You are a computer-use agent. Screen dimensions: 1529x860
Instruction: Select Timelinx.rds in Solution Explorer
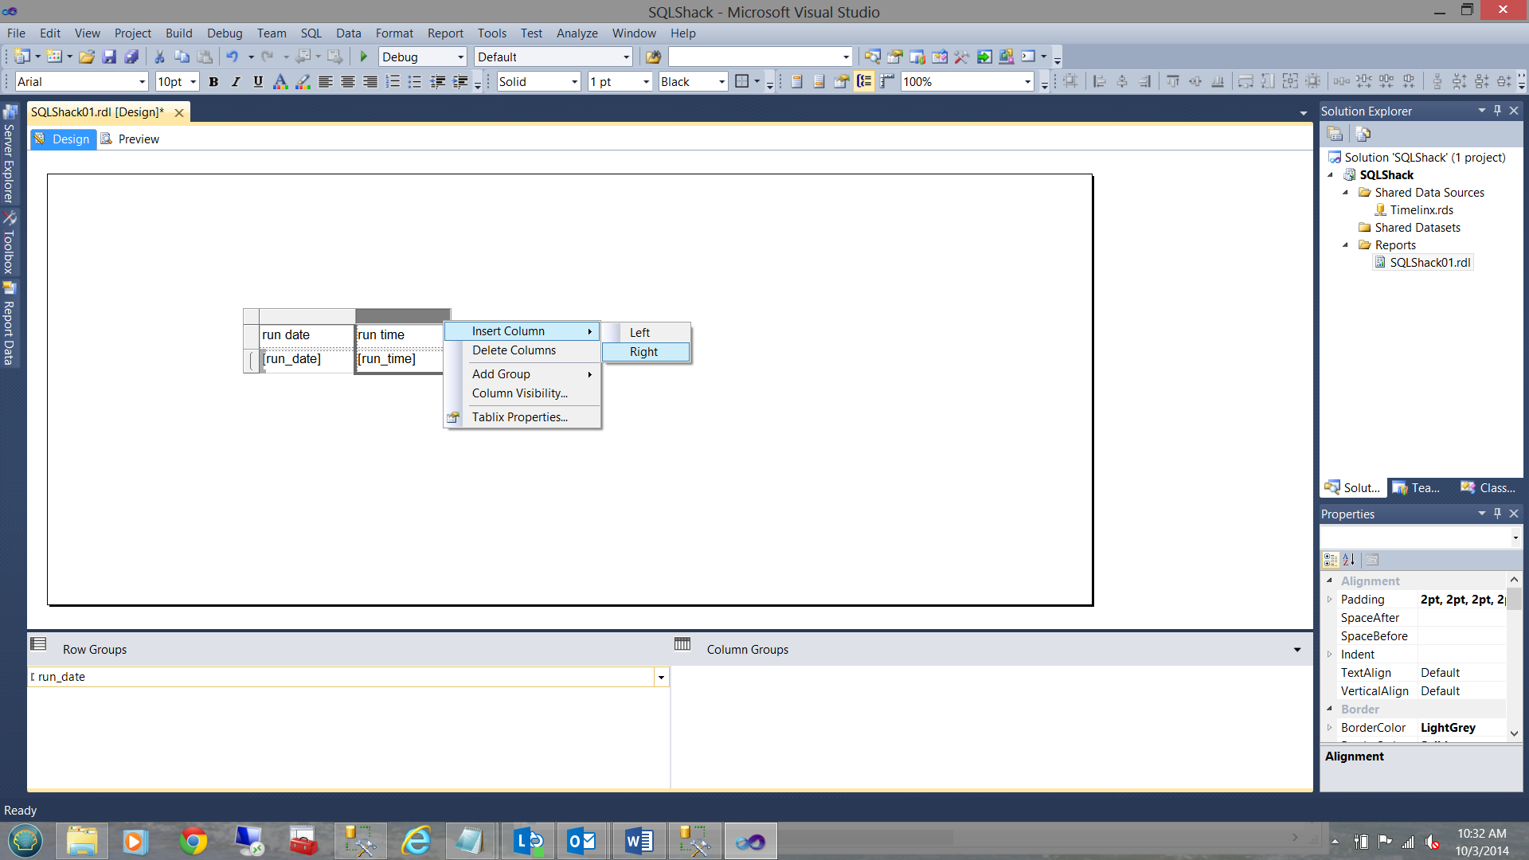point(1421,210)
